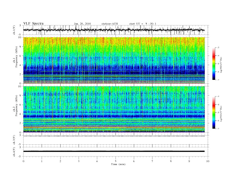Click the "start UT = 8 :30: 1" text
The height and width of the screenshot is (181, 234).
point(143,24)
